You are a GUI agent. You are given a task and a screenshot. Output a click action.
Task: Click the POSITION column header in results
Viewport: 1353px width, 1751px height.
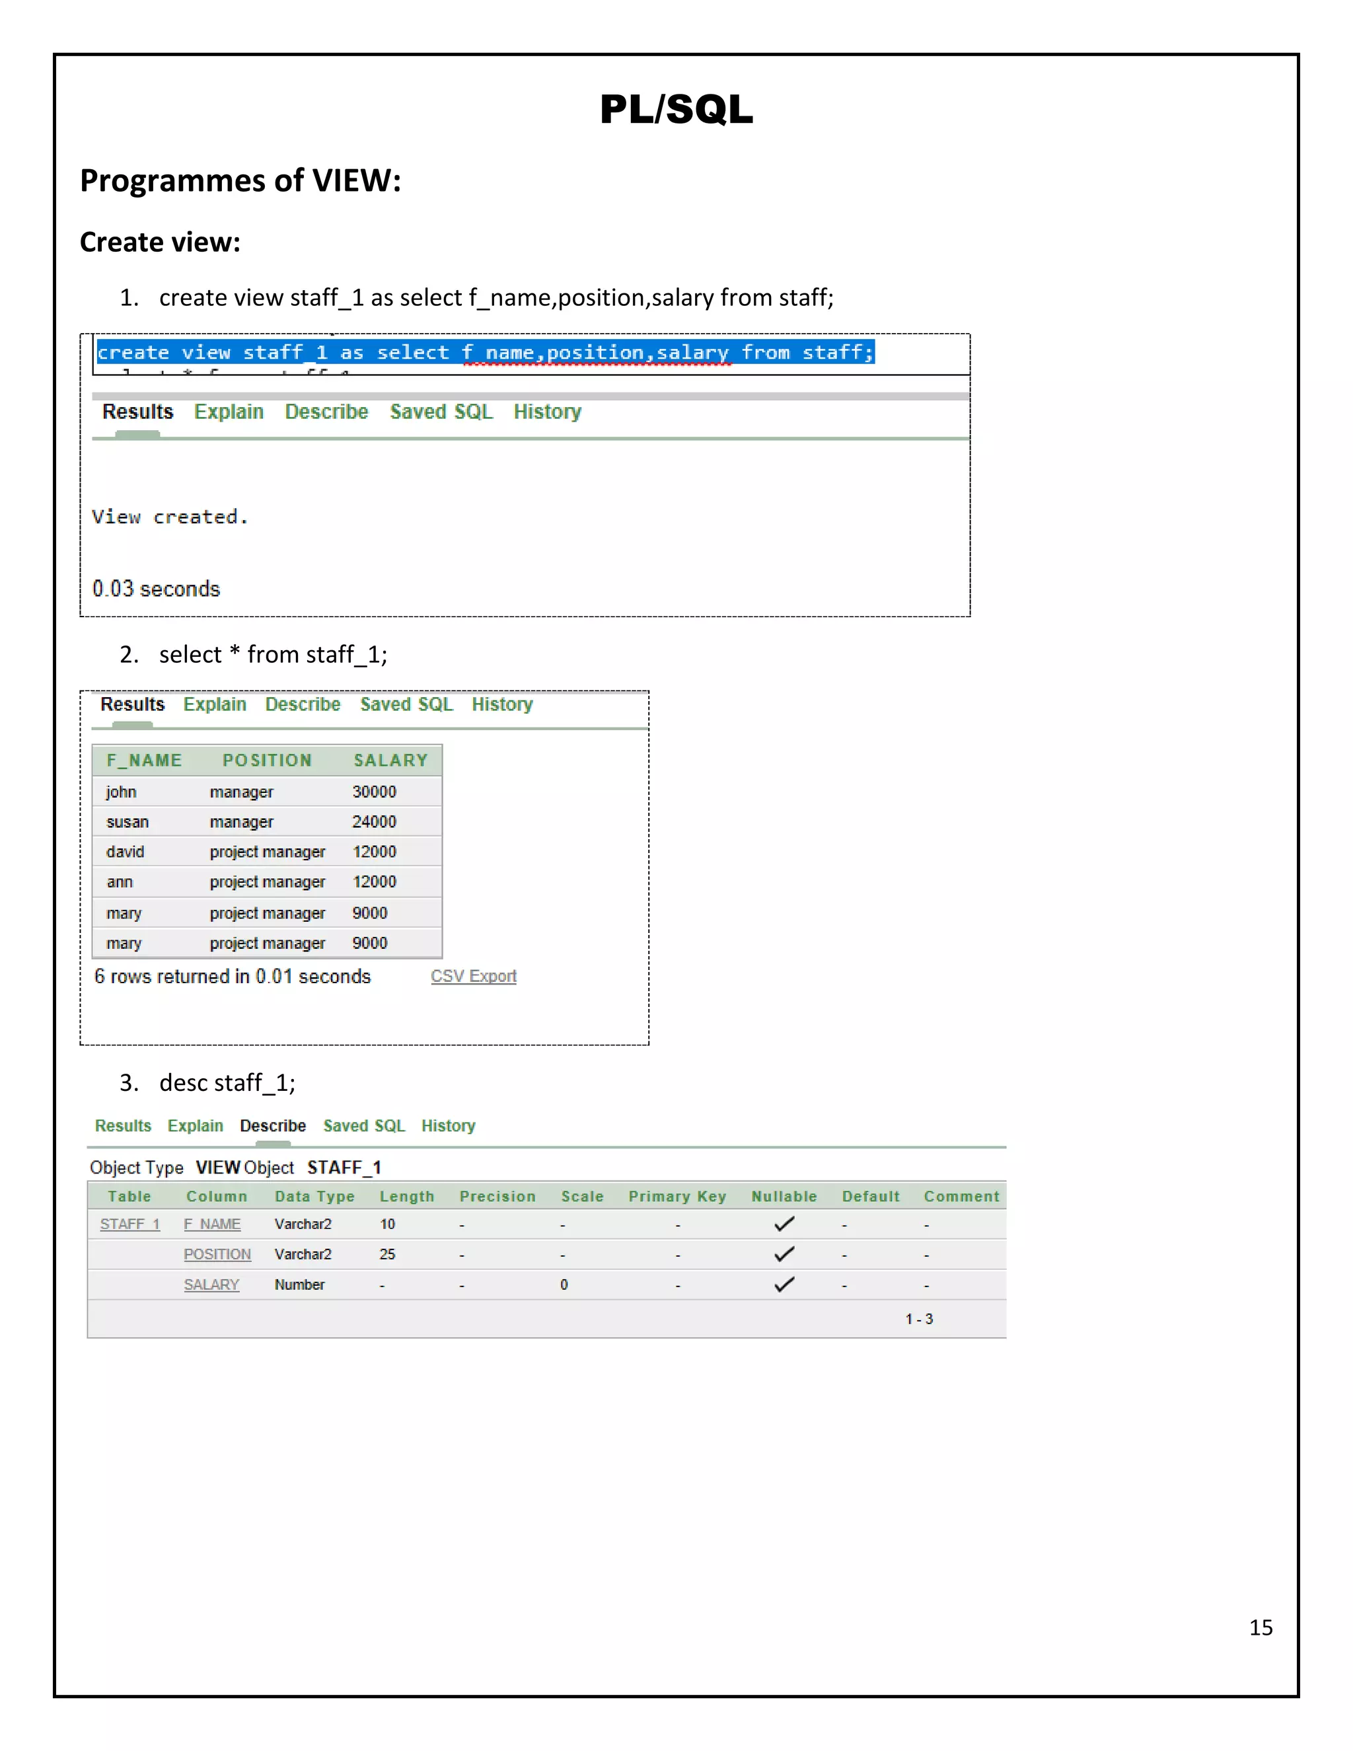click(x=267, y=760)
